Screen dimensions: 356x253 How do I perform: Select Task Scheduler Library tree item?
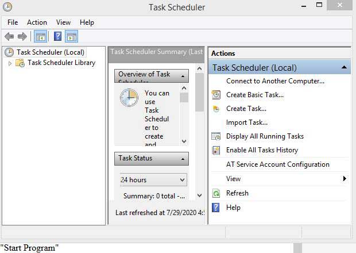click(x=61, y=63)
